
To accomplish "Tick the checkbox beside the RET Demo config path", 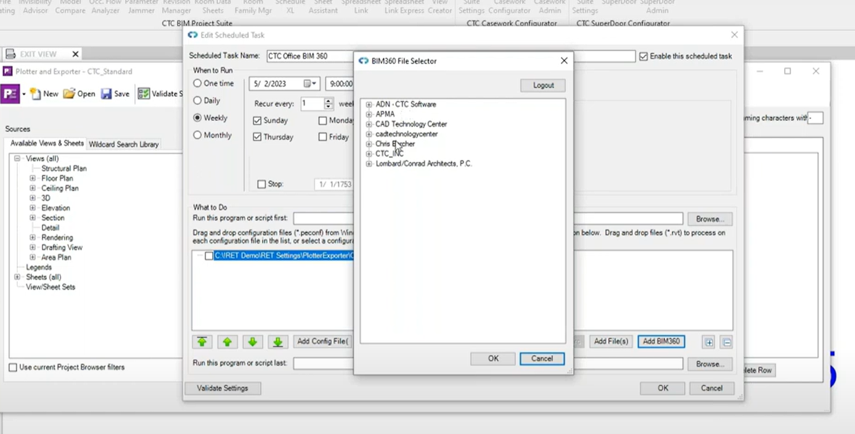I will [x=209, y=255].
